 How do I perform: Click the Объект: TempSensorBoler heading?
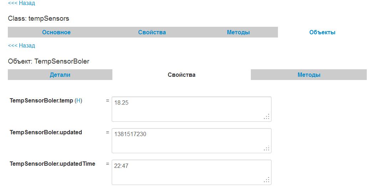point(49,61)
